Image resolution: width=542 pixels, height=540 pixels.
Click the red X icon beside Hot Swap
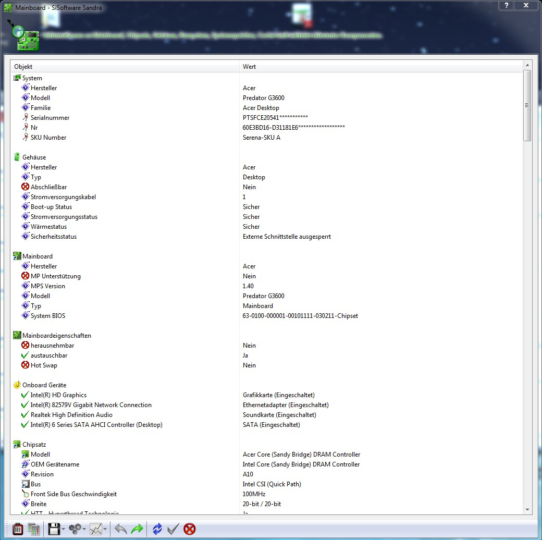coord(25,365)
